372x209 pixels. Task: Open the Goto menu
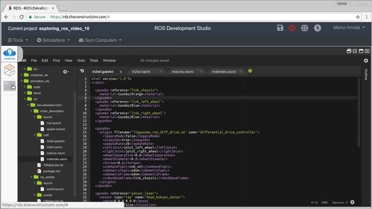(81, 60)
